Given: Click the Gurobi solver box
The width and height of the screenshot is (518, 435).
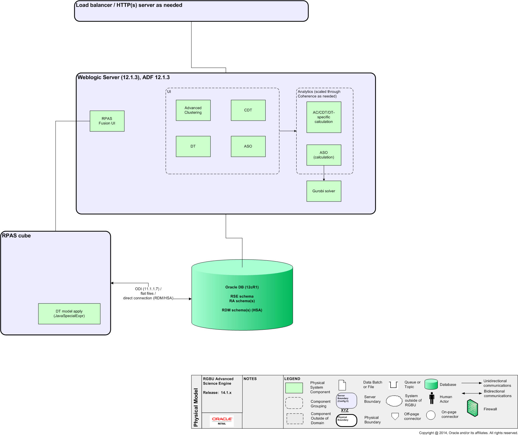Looking at the screenshot, I should point(324,191).
